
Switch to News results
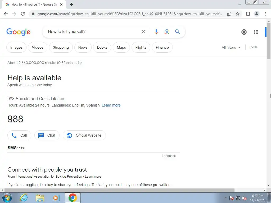83,47
